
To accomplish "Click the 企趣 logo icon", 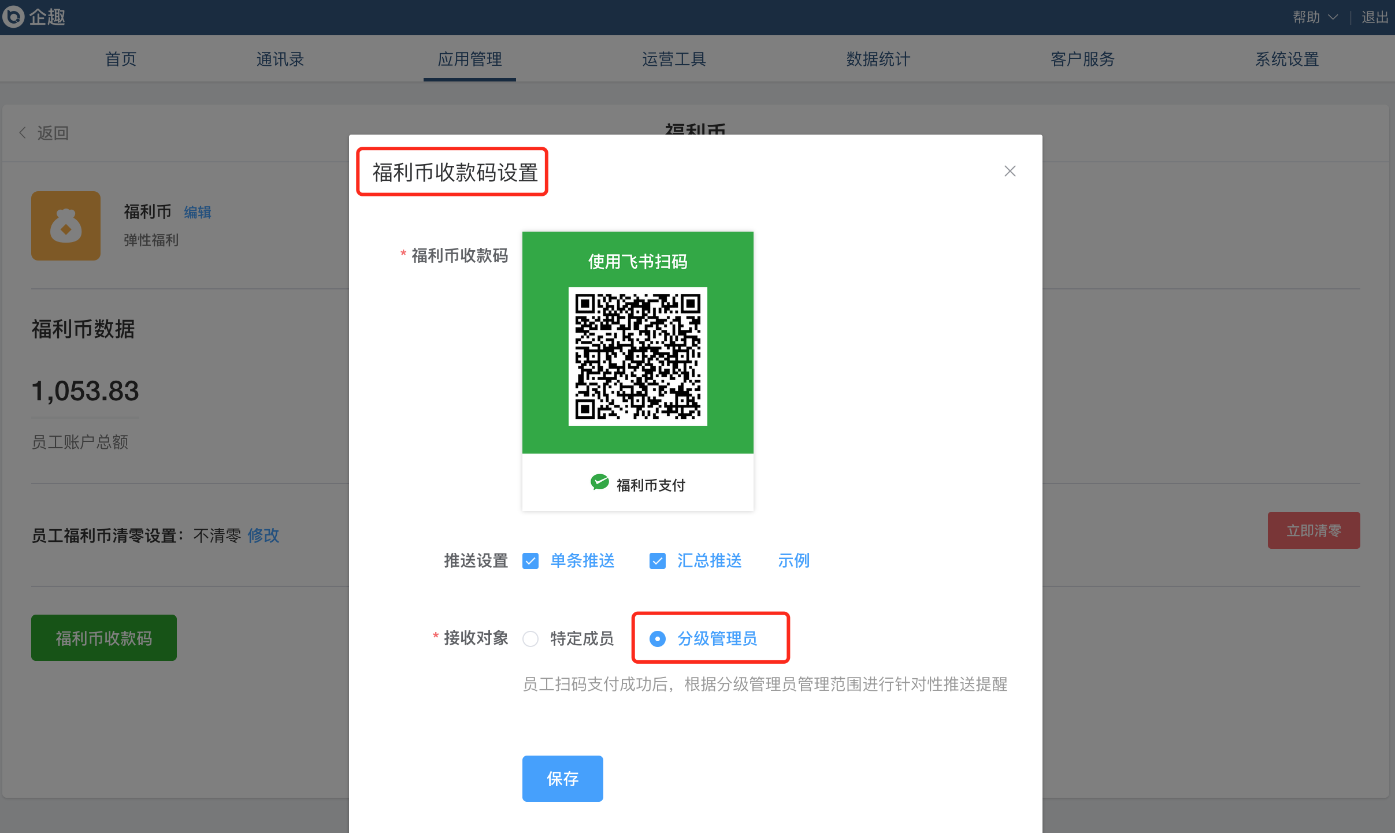I will tap(13, 16).
